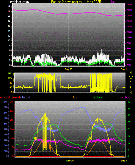This screenshot has width=135, height=165.
Task: Click the 'rychlost vetru' wind speed label
Action: pyautogui.click(x=20, y=2)
